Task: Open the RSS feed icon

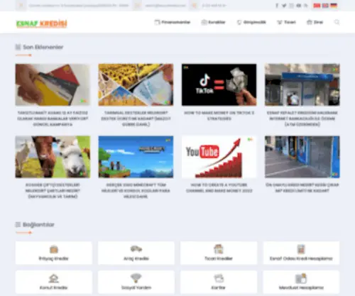Action: pyautogui.click(x=306, y=6)
